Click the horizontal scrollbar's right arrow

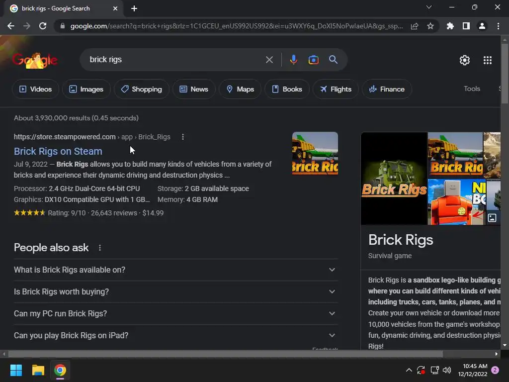pyautogui.click(x=497, y=354)
